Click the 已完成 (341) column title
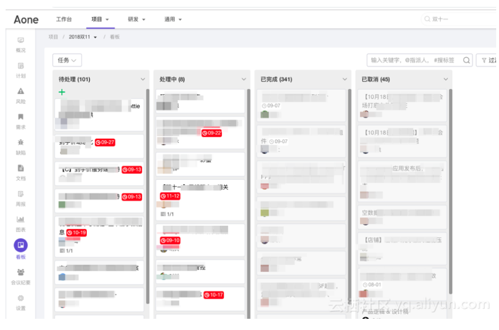Image resolution: width=499 pixels, height=330 pixels. 276,79
